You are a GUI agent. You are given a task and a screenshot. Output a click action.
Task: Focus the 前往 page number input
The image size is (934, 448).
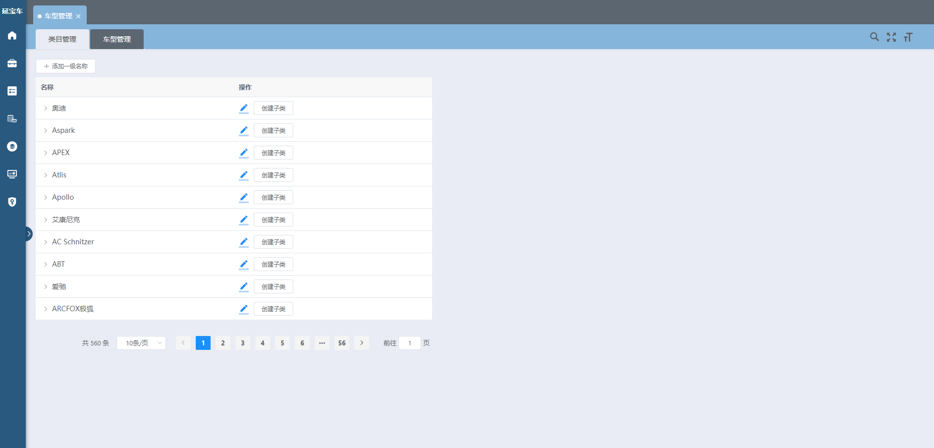[x=410, y=343]
